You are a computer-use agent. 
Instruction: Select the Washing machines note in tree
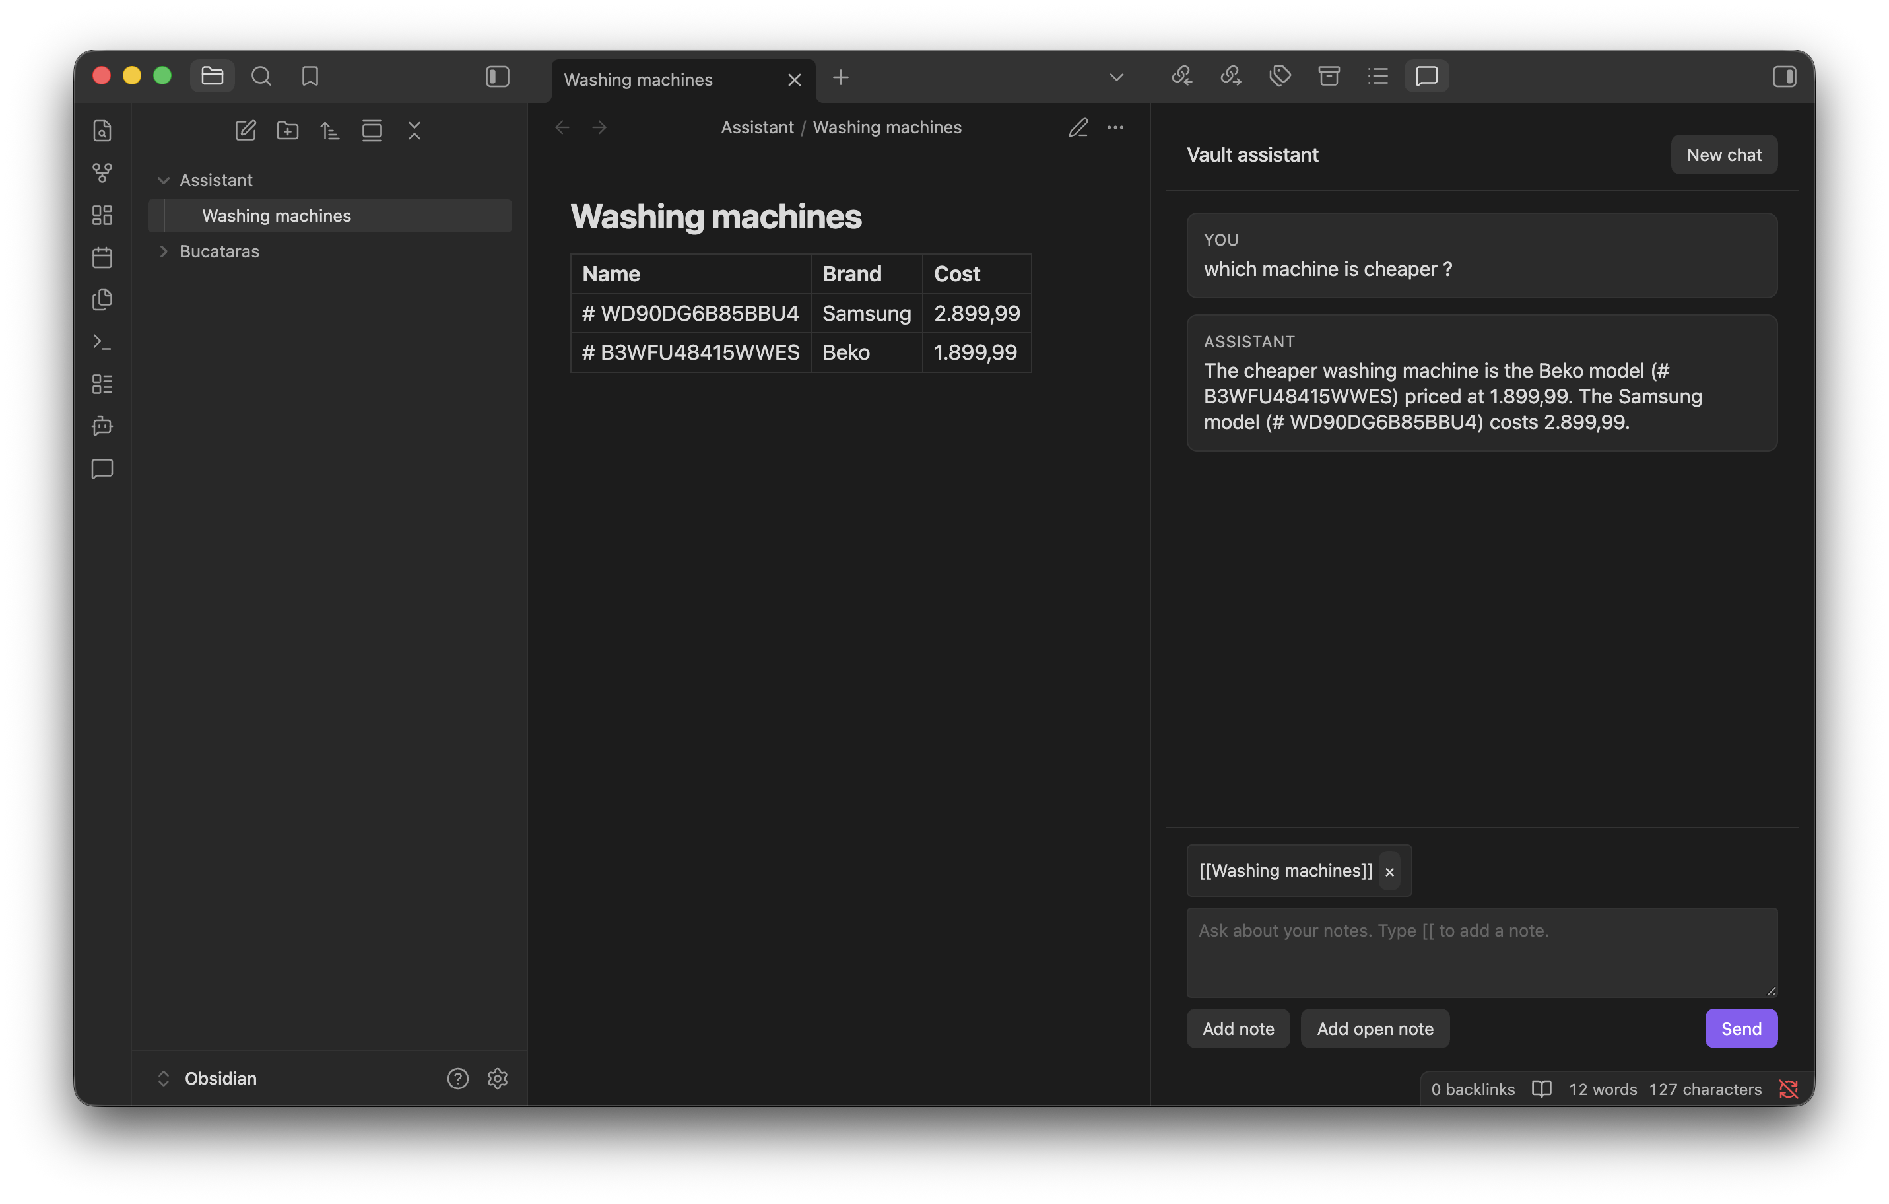(x=329, y=216)
